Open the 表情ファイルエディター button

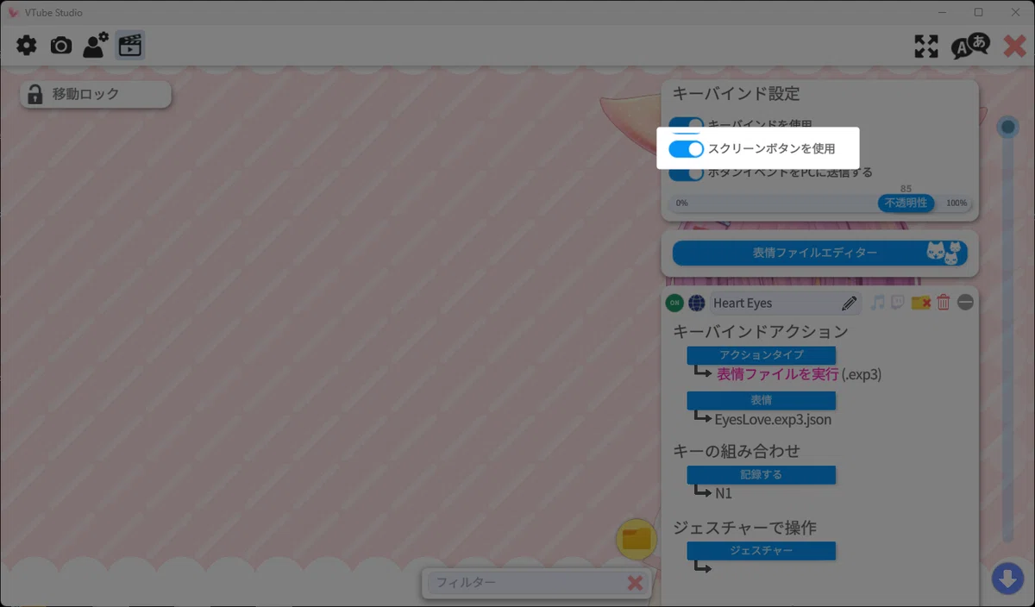click(x=820, y=253)
